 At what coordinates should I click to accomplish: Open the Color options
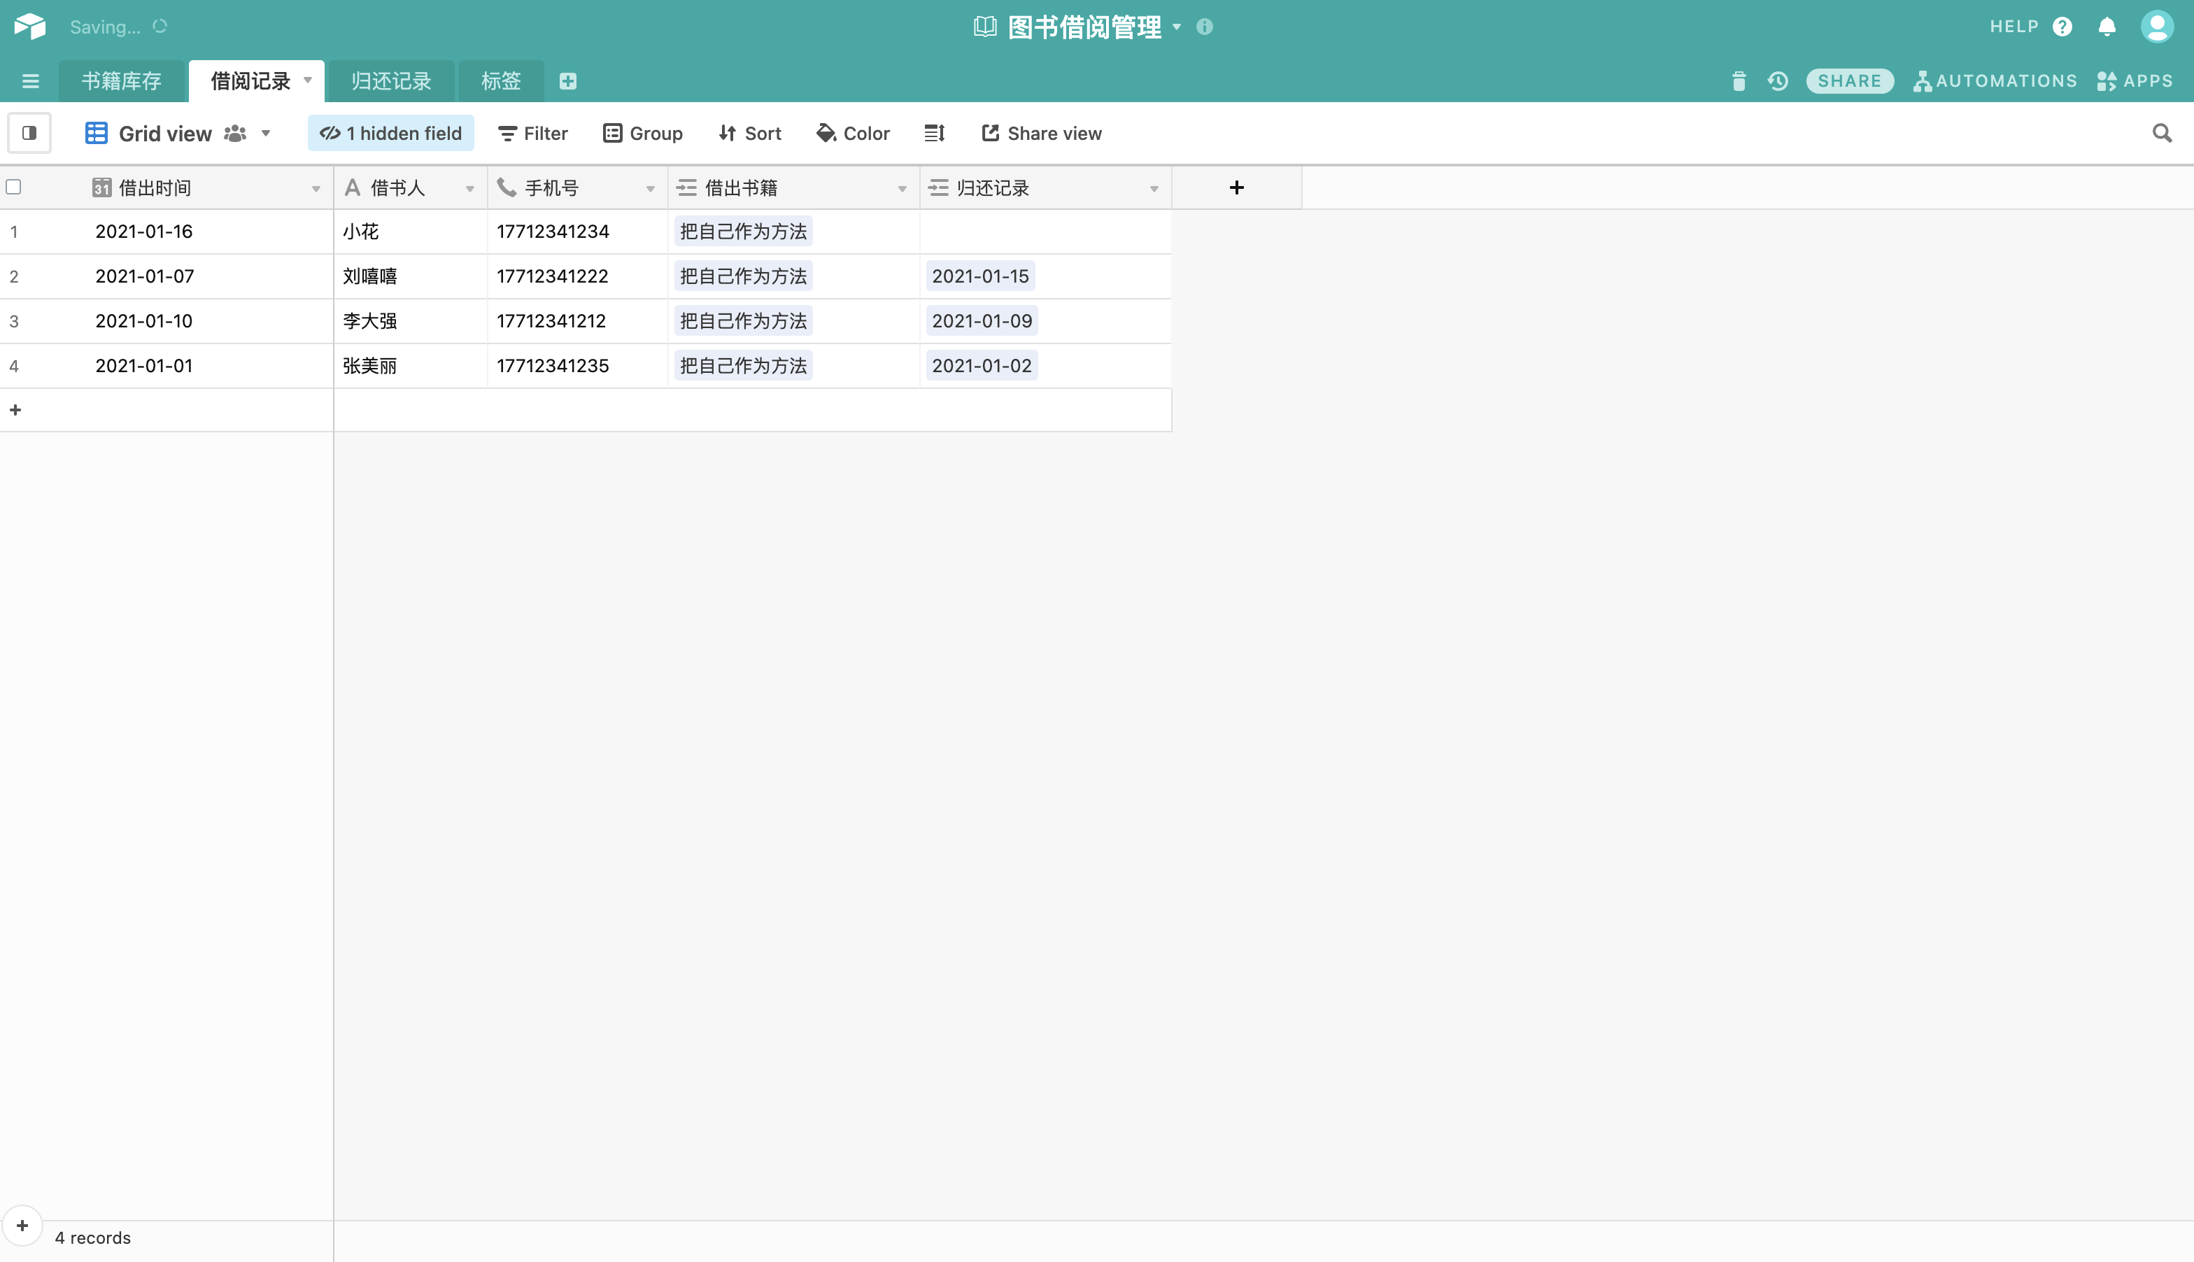[x=853, y=134]
